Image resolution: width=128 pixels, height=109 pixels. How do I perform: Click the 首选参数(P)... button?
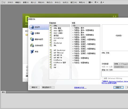pos(48,87)
